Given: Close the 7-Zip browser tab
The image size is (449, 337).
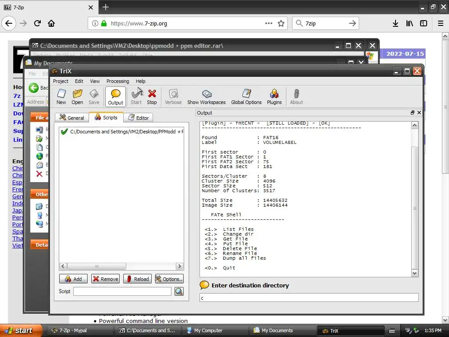Looking at the screenshot, I should point(91,7).
